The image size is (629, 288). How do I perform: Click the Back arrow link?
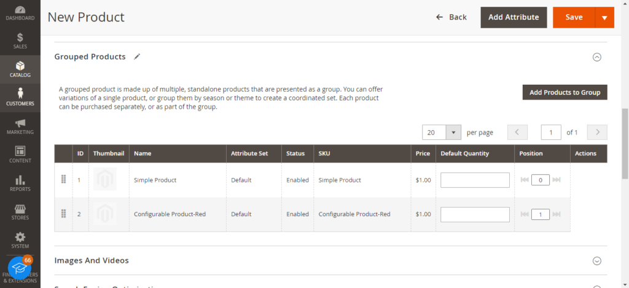tap(451, 17)
